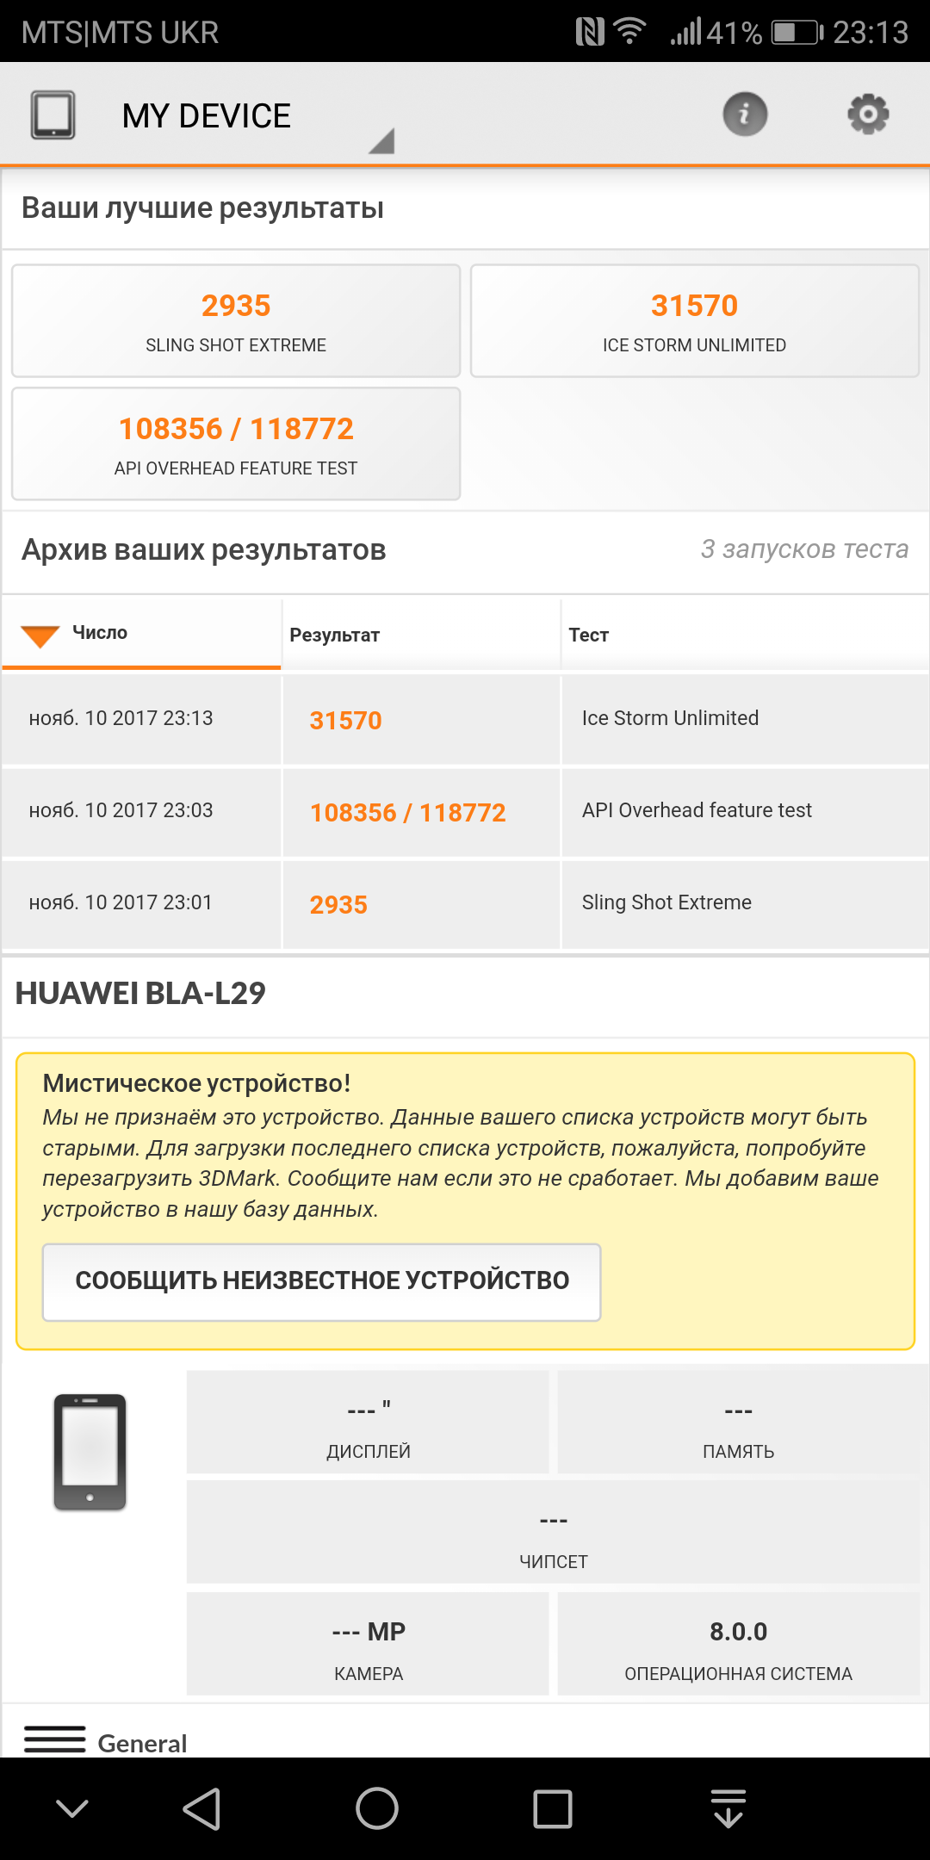Viewport: 930px width, 1860px height.
Task: Open archived result 2935
Action: (x=338, y=904)
